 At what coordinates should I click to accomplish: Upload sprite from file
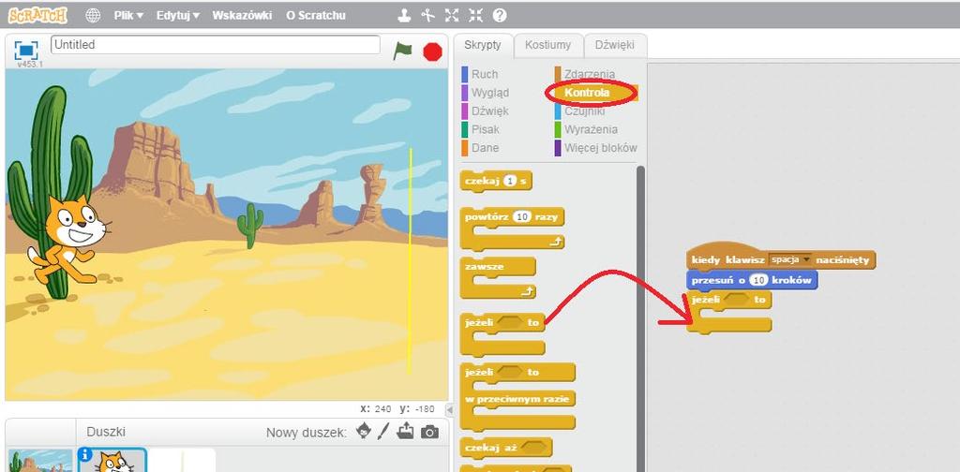point(405,432)
